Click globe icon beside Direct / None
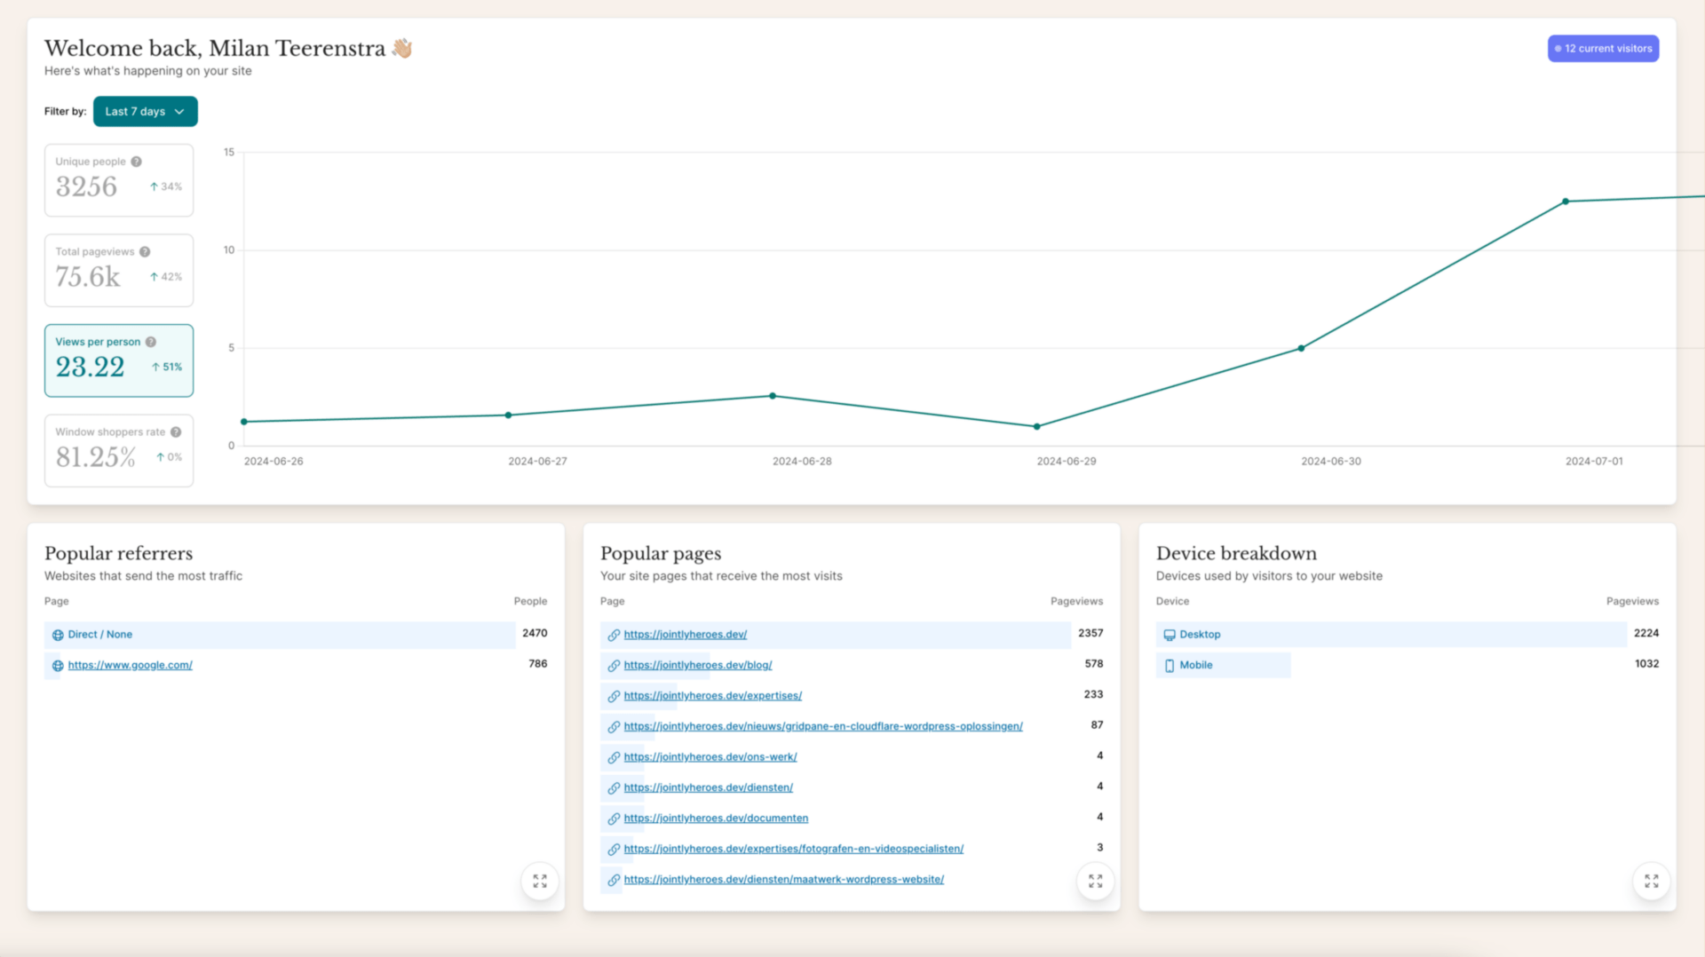 pyautogui.click(x=58, y=635)
